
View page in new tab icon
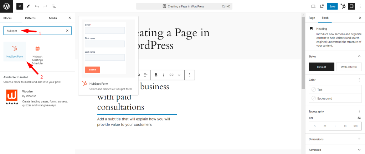pyautogui.click(x=322, y=6)
